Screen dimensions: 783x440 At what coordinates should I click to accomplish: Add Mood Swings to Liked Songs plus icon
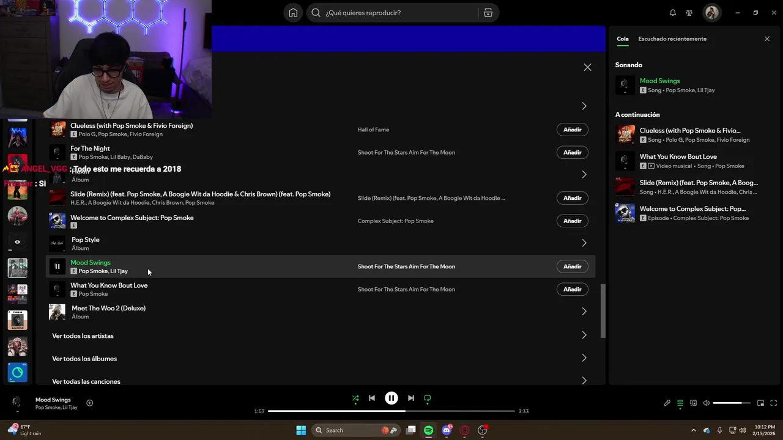[x=89, y=403]
